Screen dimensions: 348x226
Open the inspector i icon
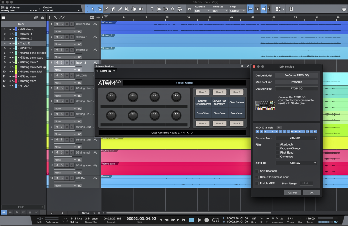click(49, 18)
